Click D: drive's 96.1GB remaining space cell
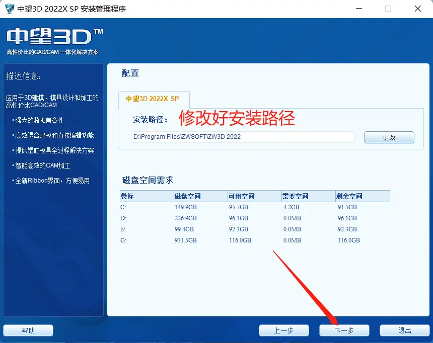Screen dimensions: 433x343 point(347,218)
